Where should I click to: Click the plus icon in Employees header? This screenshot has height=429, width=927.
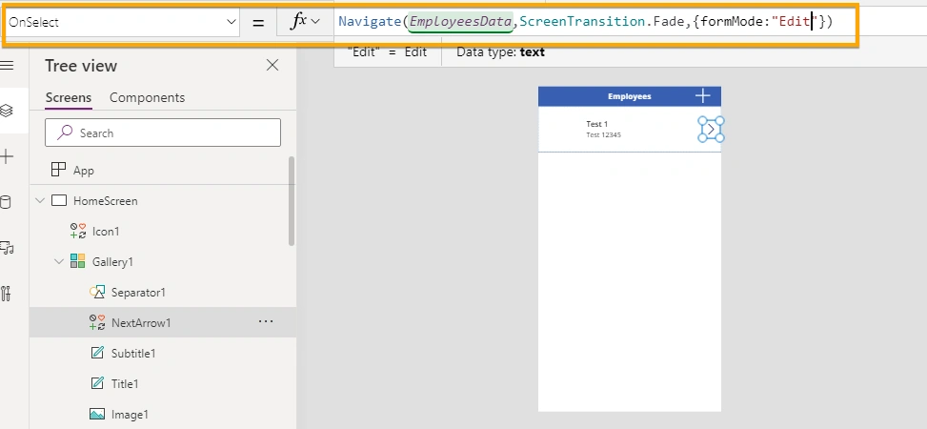(702, 96)
